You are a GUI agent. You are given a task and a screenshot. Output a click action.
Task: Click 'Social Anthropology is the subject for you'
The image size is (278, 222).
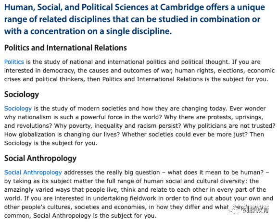94,216
